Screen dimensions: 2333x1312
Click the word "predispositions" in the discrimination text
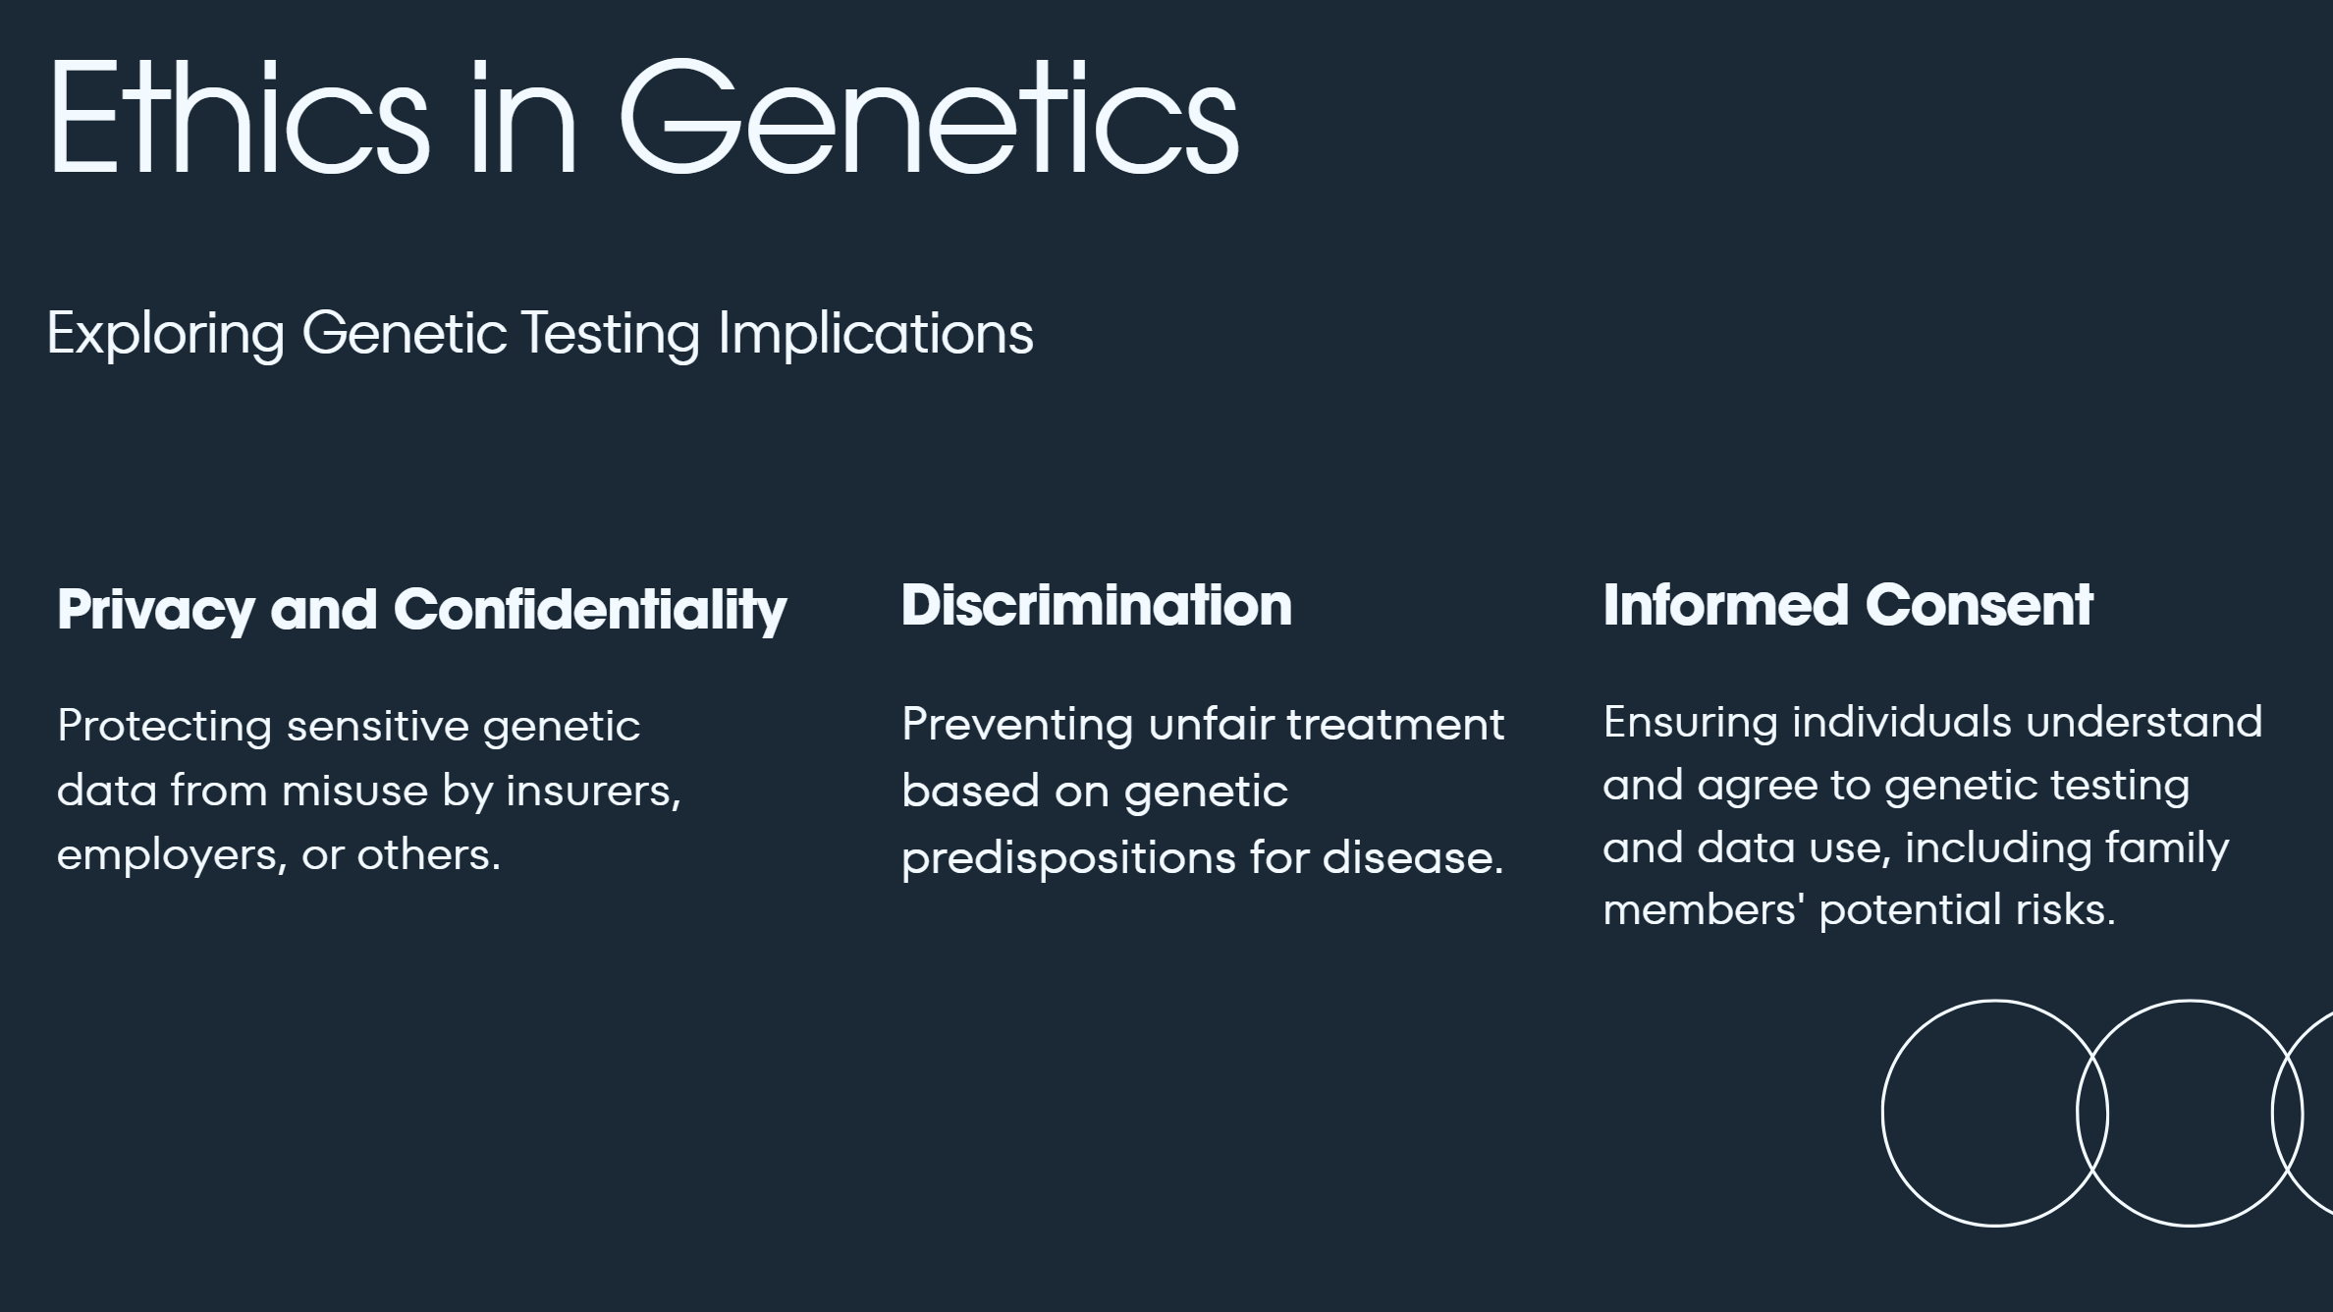[x=1067, y=859]
